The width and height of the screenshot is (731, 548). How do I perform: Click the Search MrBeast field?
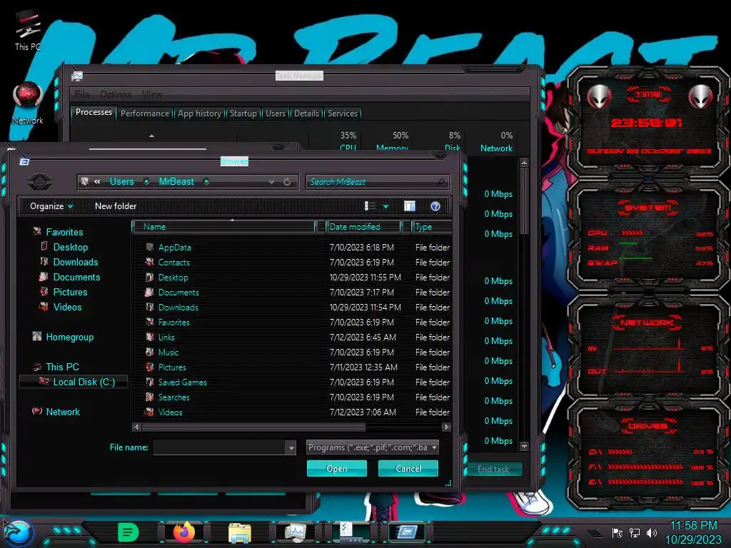tap(377, 182)
